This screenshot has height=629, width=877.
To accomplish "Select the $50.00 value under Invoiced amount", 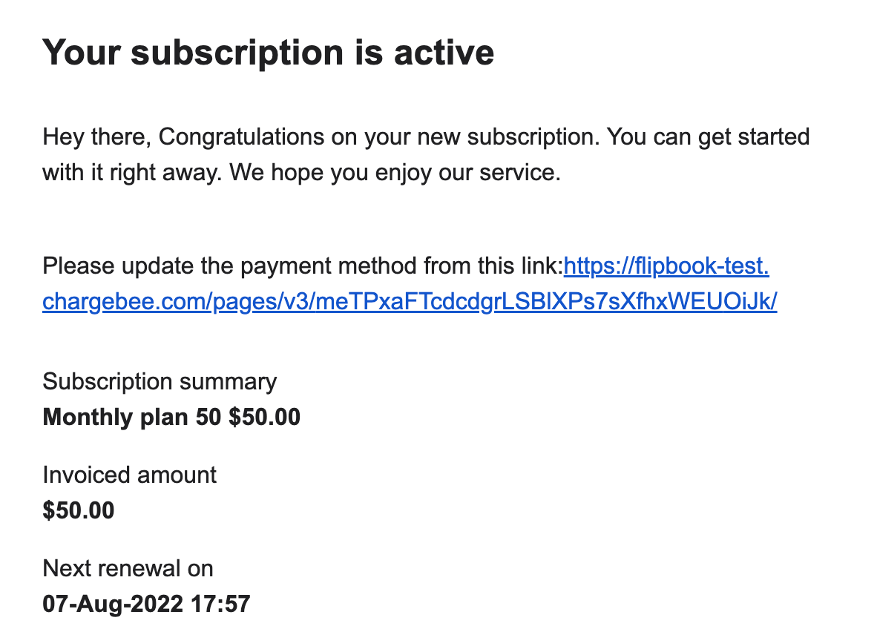I will [79, 510].
